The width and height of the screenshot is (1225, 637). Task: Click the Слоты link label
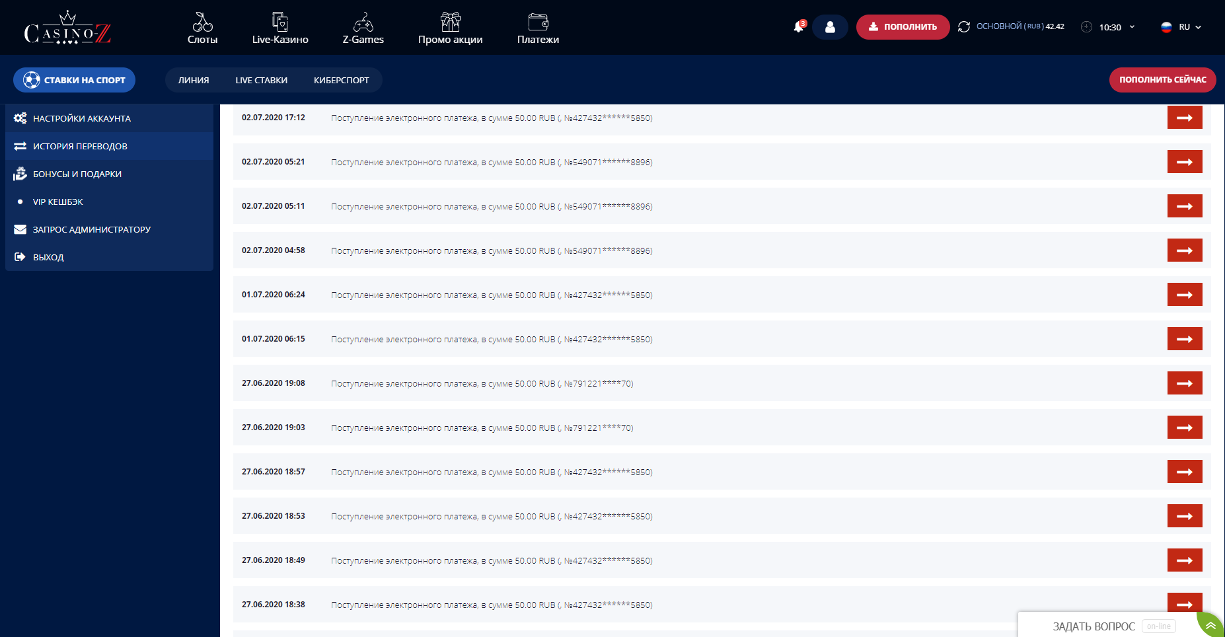[202, 40]
